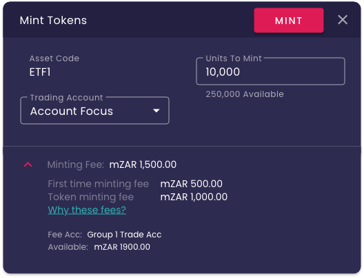Viewport: 364px width, 278px height.
Task: Click the Token minting fee row
Action: pyautogui.click(x=138, y=197)
